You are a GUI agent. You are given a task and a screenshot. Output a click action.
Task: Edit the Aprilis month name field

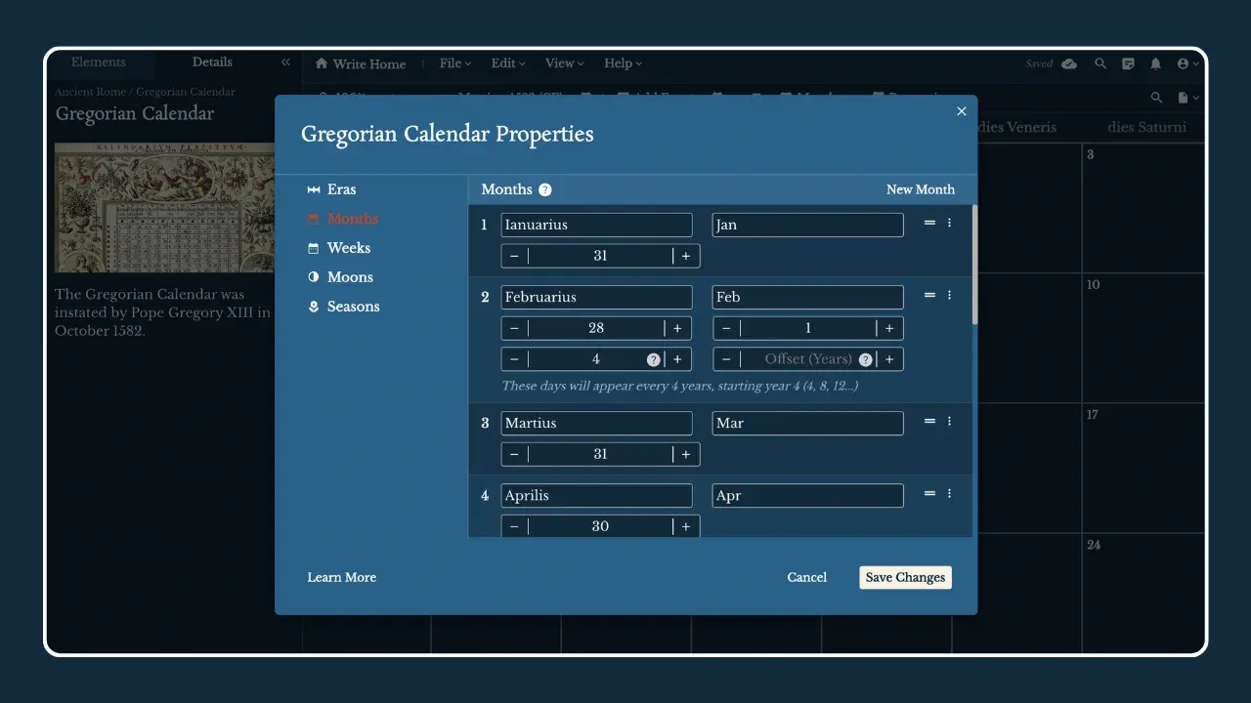click(x=596, y=495)
